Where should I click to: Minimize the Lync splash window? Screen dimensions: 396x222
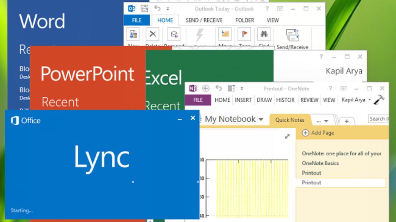(x=180, y=119)
